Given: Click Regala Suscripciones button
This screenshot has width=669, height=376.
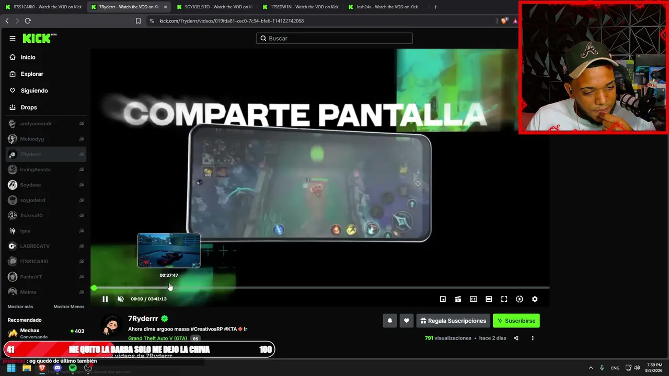Looking at the screenshot, I should (x=453, y=321).
